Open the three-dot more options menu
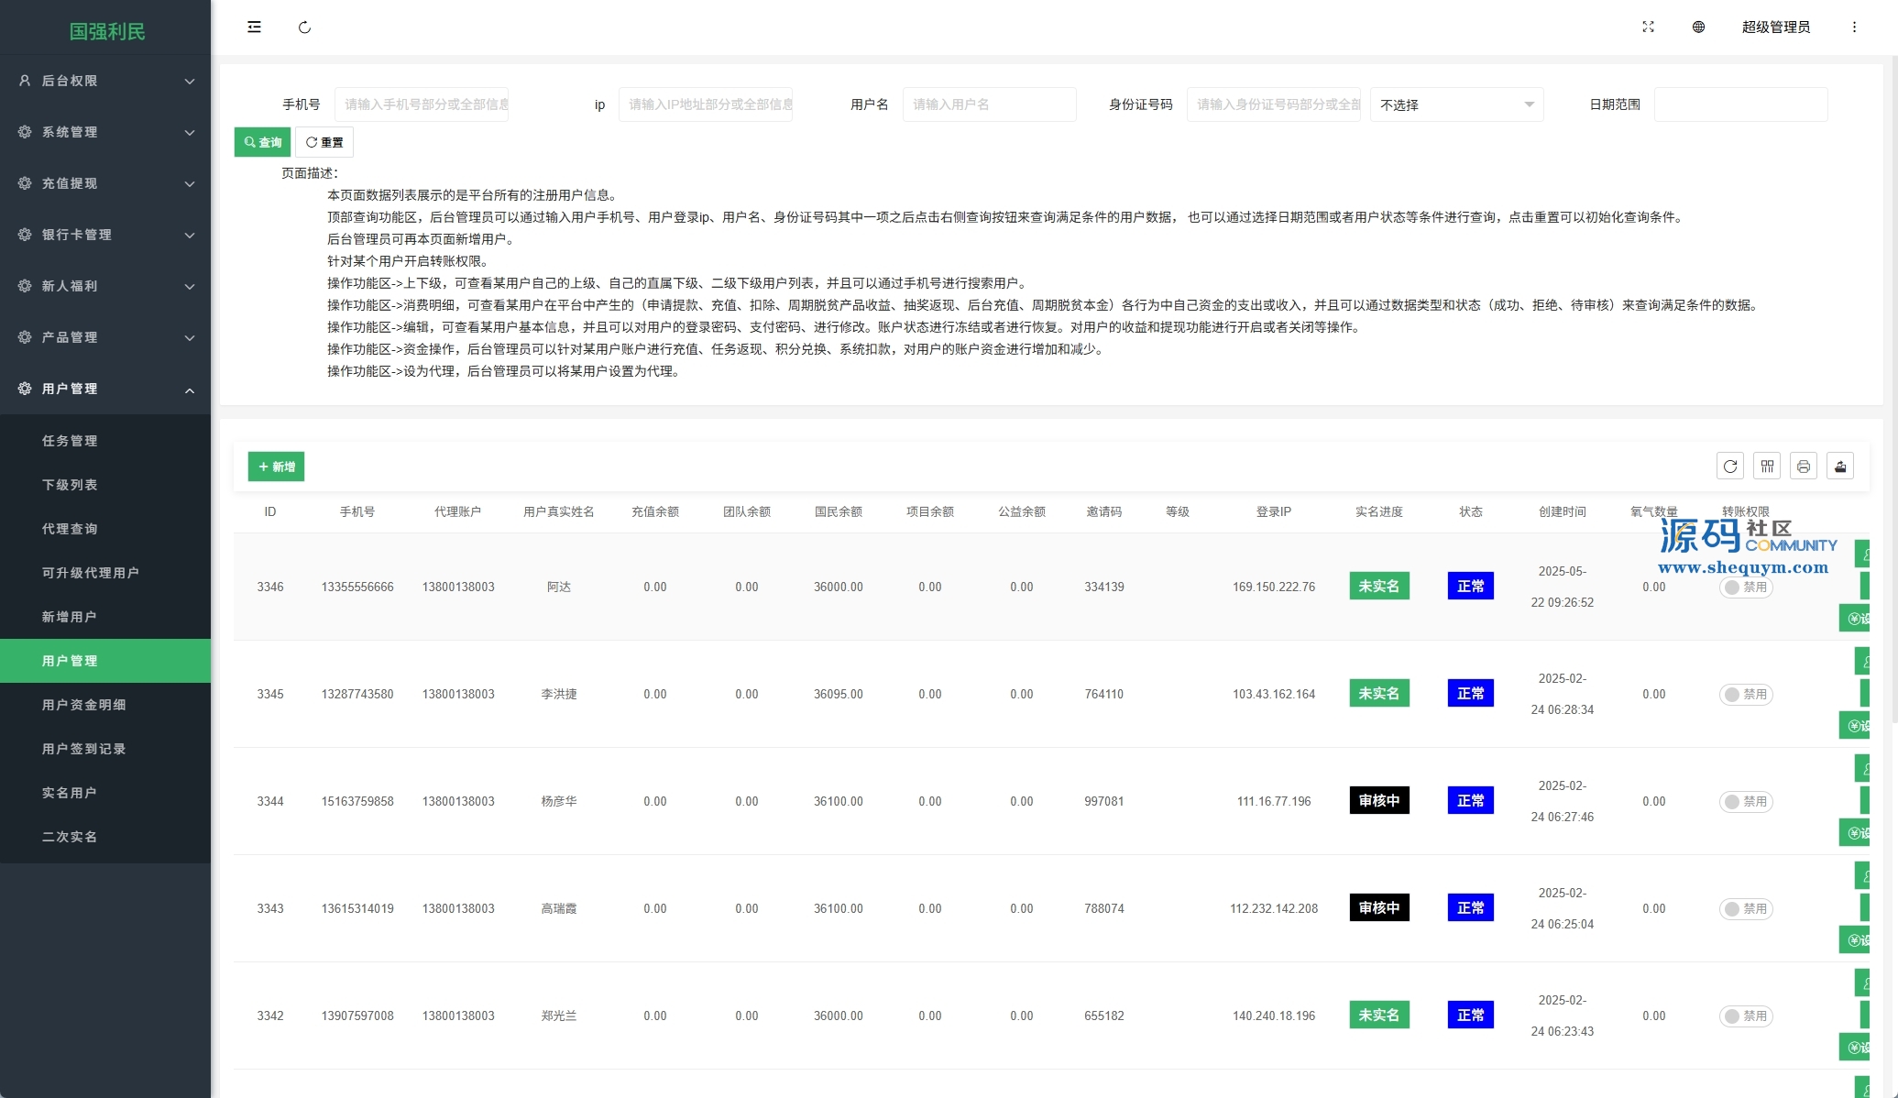This screenshot has height=1098, width=1898. click(1854, 27)
